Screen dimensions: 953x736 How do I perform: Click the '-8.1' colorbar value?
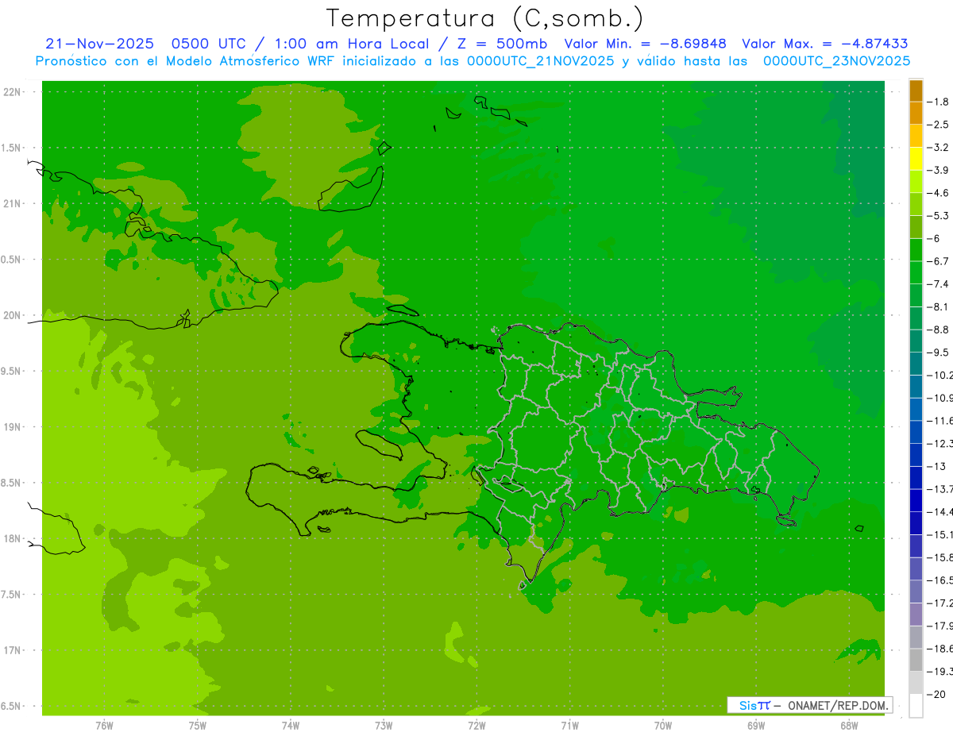(939, 306)
